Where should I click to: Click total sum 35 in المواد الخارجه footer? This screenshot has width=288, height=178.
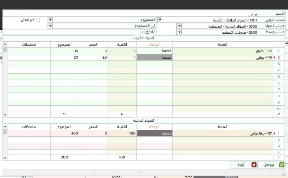coord(64,114)
